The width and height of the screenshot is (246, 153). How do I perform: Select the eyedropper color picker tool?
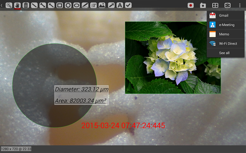pos(111,5)
